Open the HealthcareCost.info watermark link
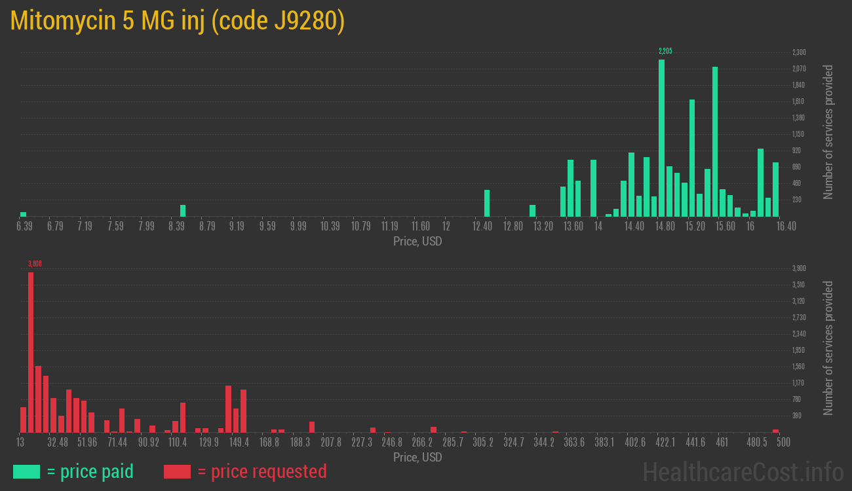Viewport: 852px width, 491px height. coord(743,471)
